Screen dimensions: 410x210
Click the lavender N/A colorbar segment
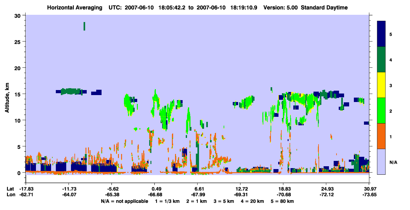click(x=381, y=162)
